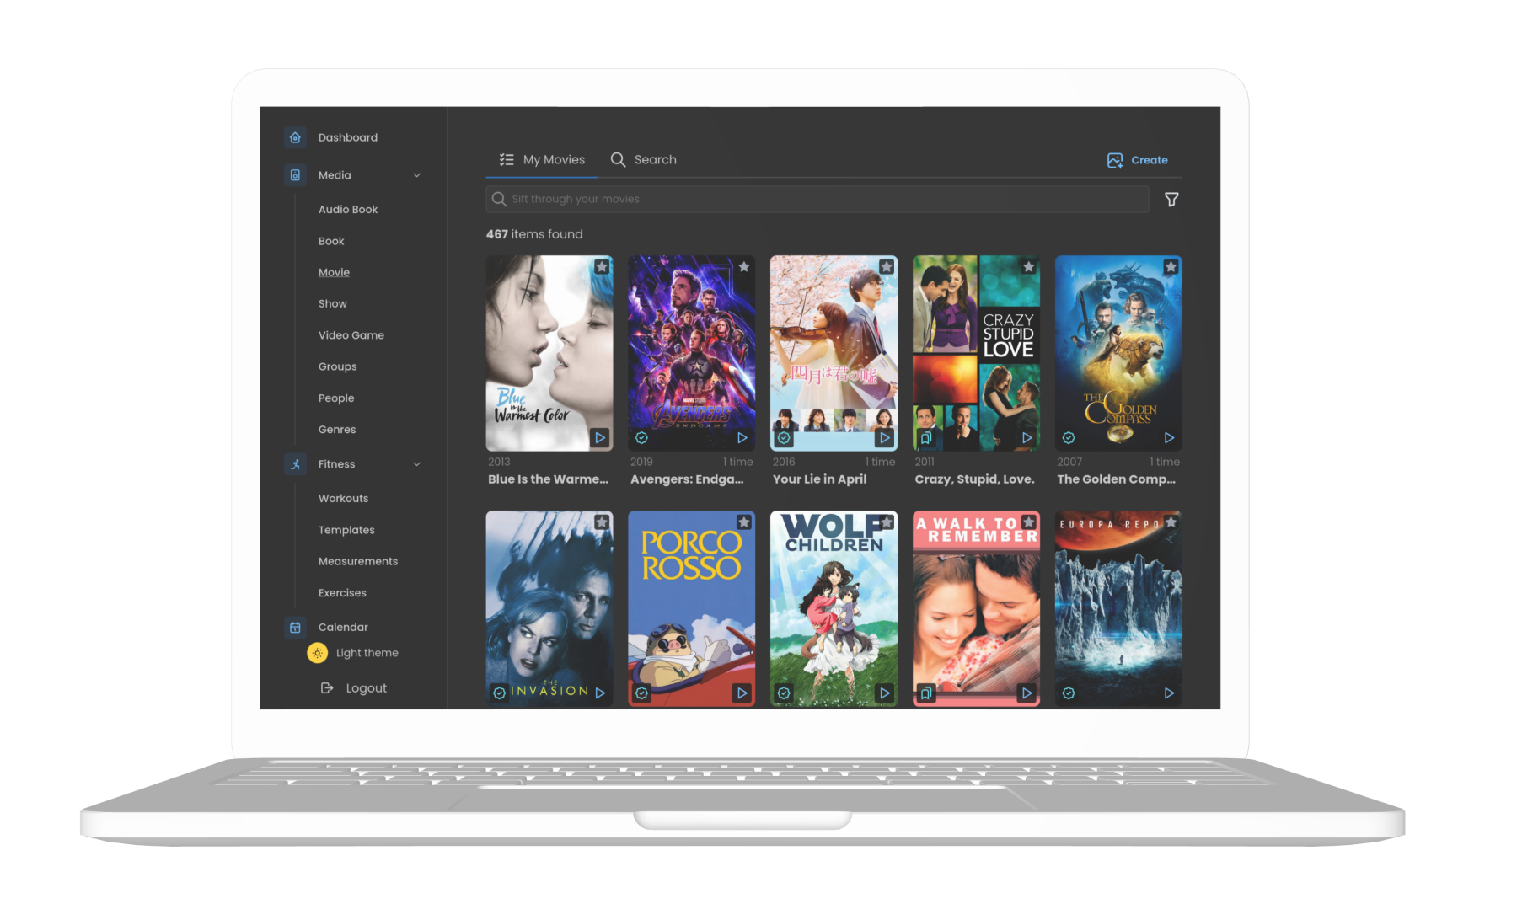Toggle favorite star on Avengers: Endgame

[x=744, y=267]
